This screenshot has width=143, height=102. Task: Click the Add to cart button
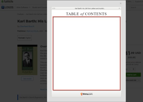point(133,75)
